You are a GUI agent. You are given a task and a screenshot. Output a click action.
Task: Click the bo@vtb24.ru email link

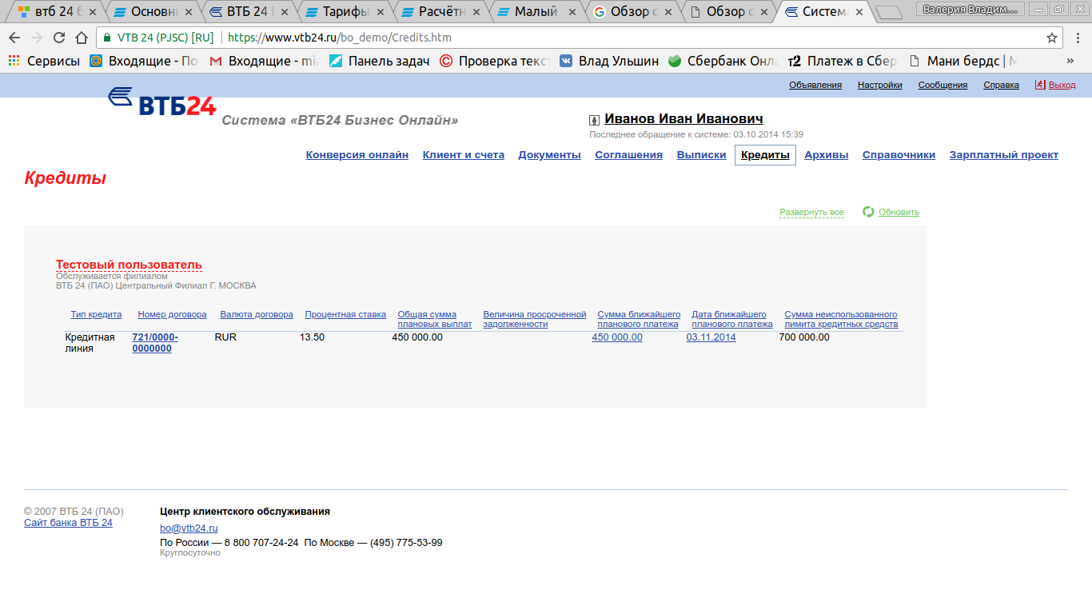(189, 528)
